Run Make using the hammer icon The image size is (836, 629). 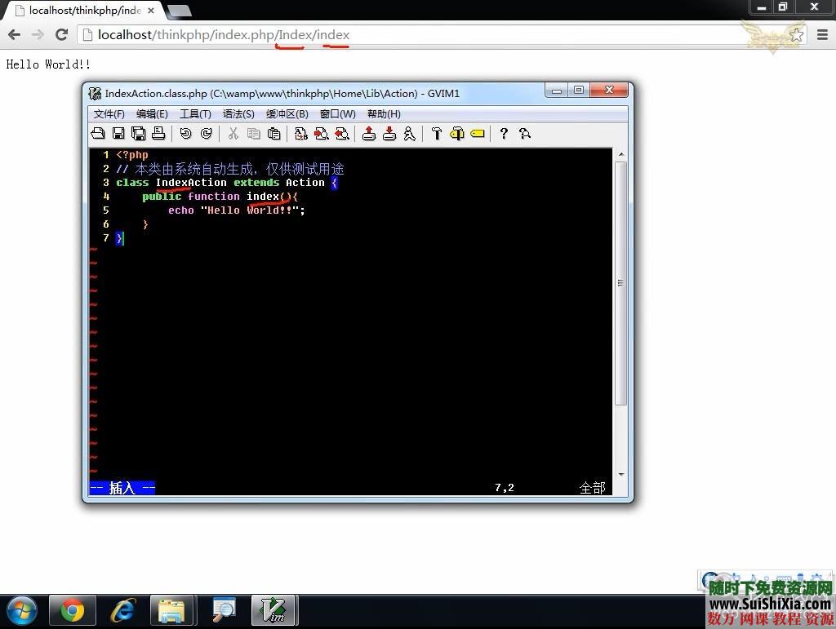(x=437, y=134)
